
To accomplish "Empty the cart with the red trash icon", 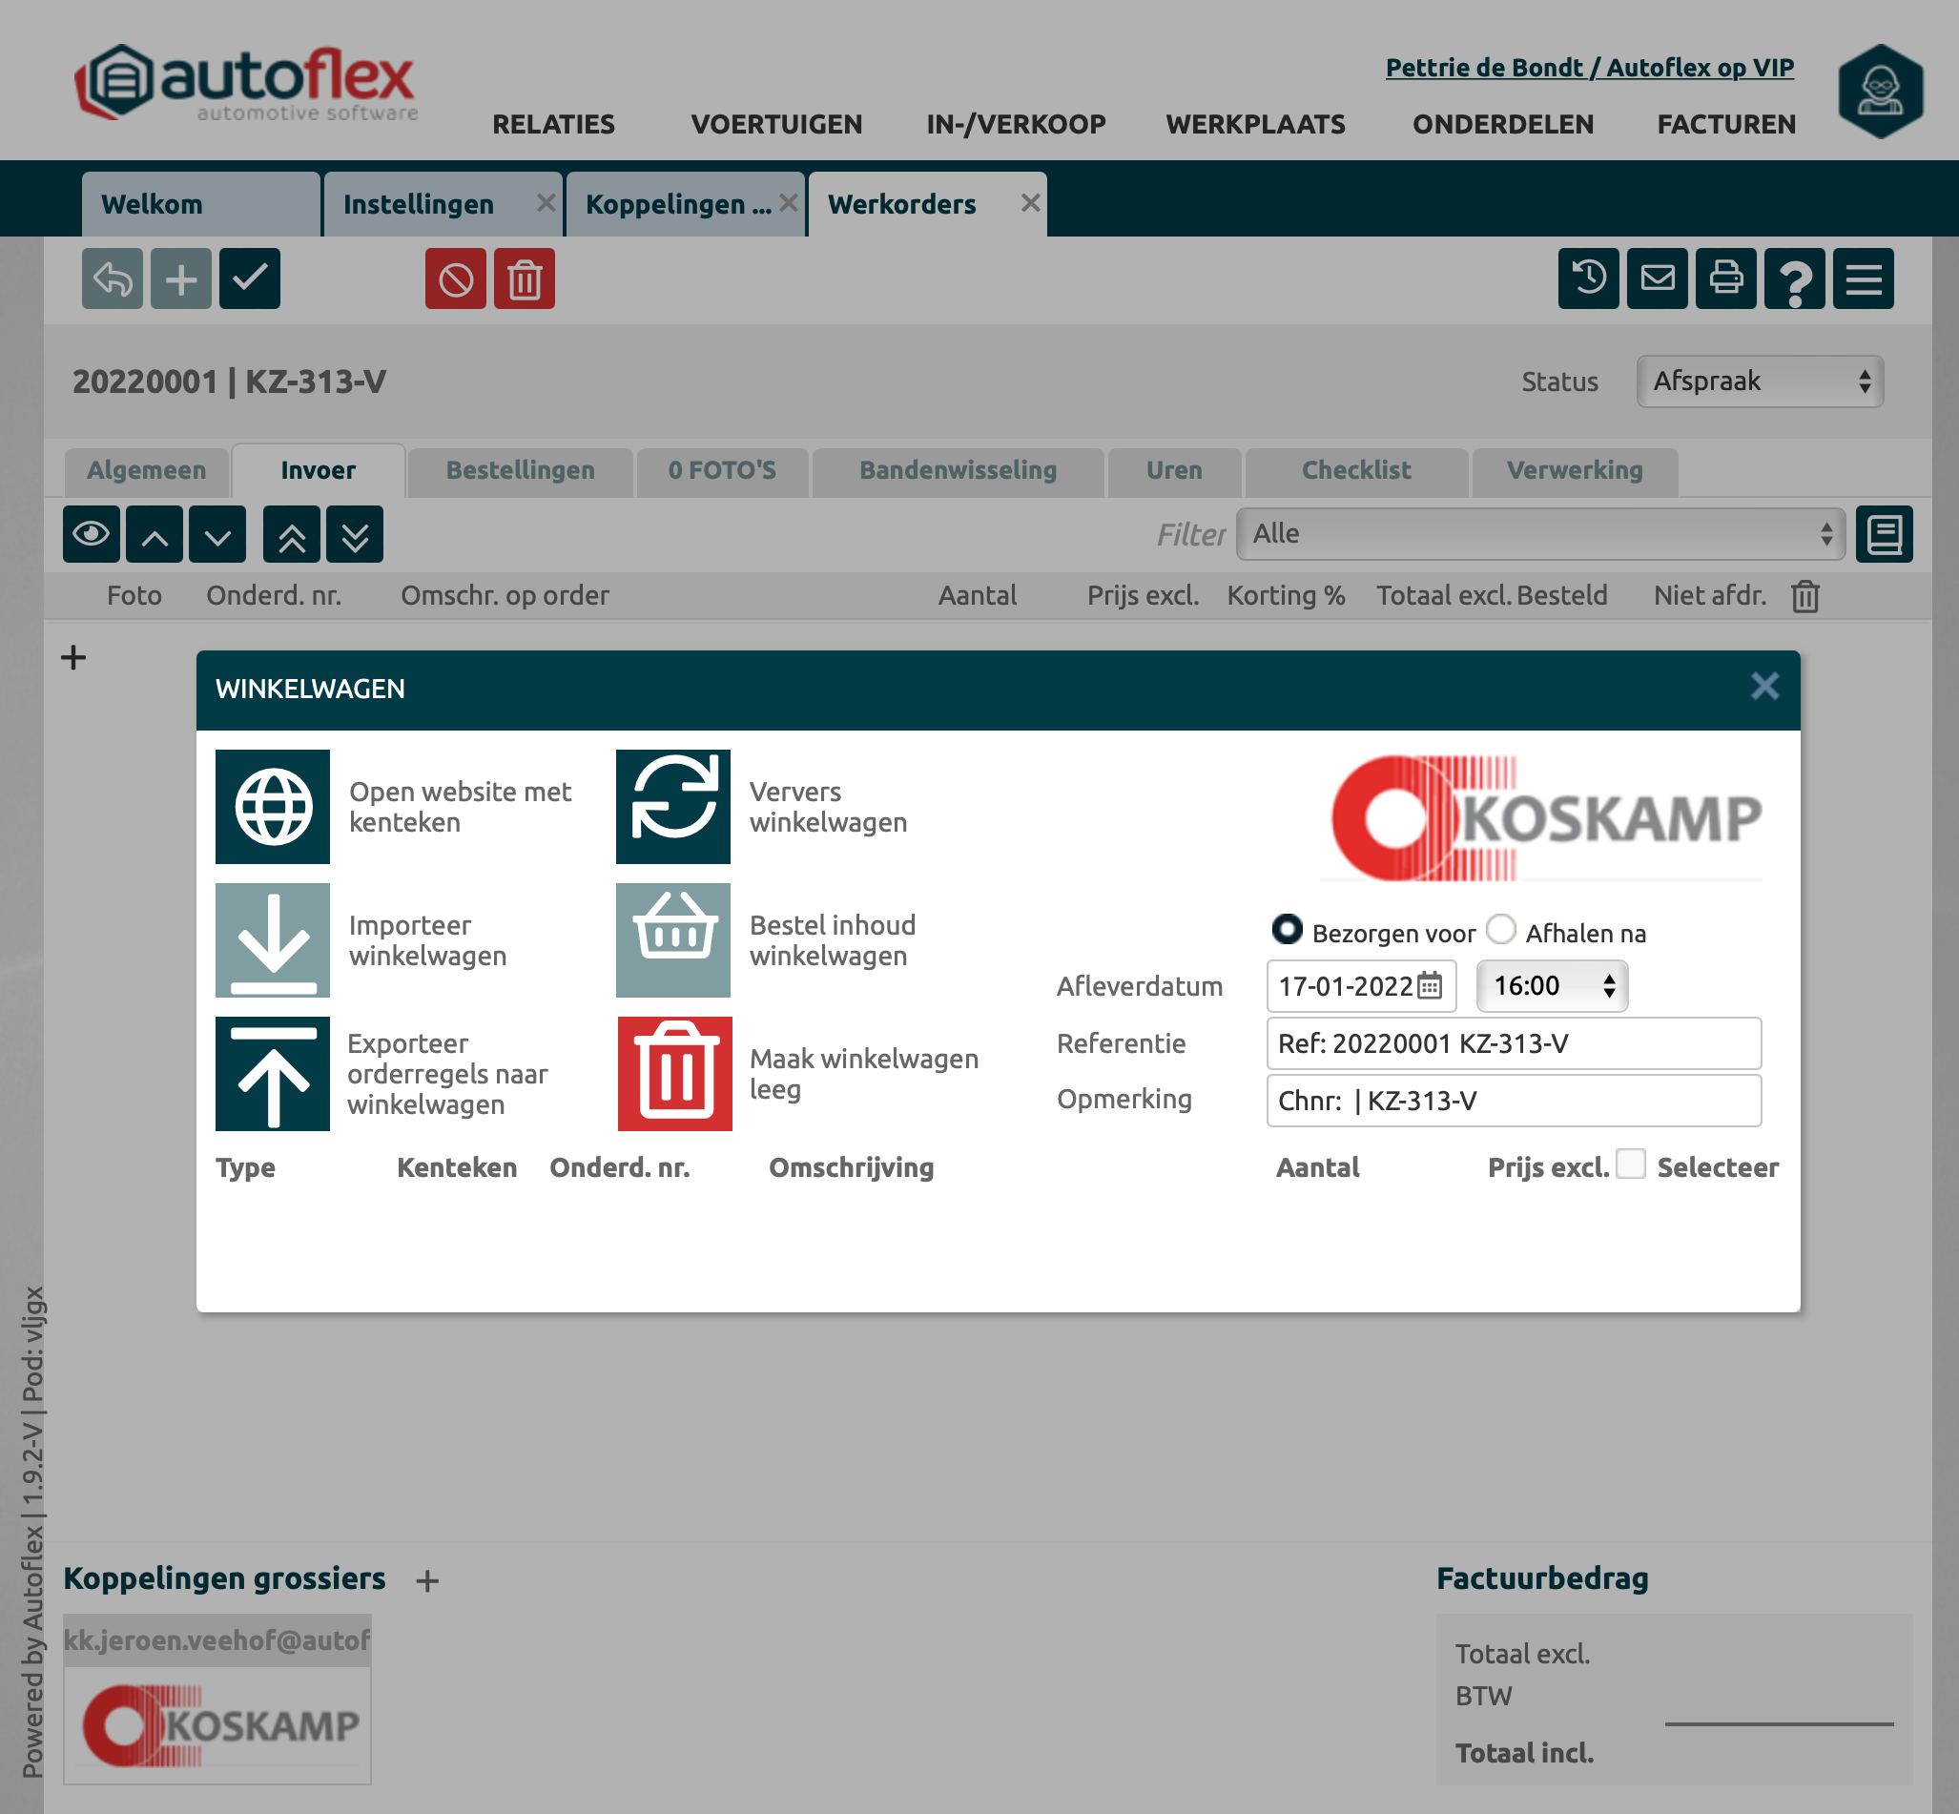I will (x=674, y=1073).
